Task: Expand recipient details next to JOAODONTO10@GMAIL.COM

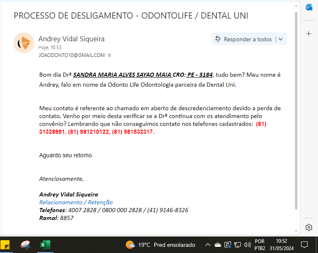Action: [x=109, y=55]
